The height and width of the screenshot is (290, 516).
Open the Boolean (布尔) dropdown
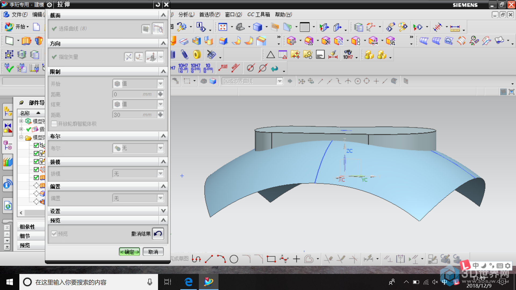[x=138, y=148]
